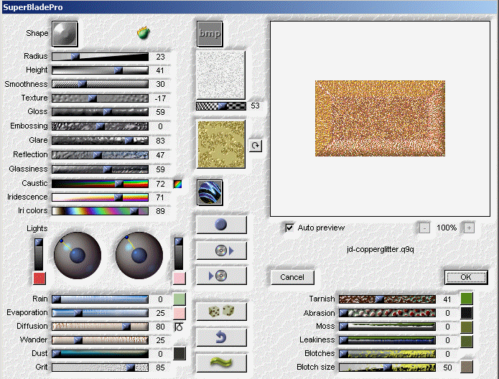Adjust the Gloss slider
The height and width of the screenshot is (379, 499).
pyautogui.click(x=100, y=112)
